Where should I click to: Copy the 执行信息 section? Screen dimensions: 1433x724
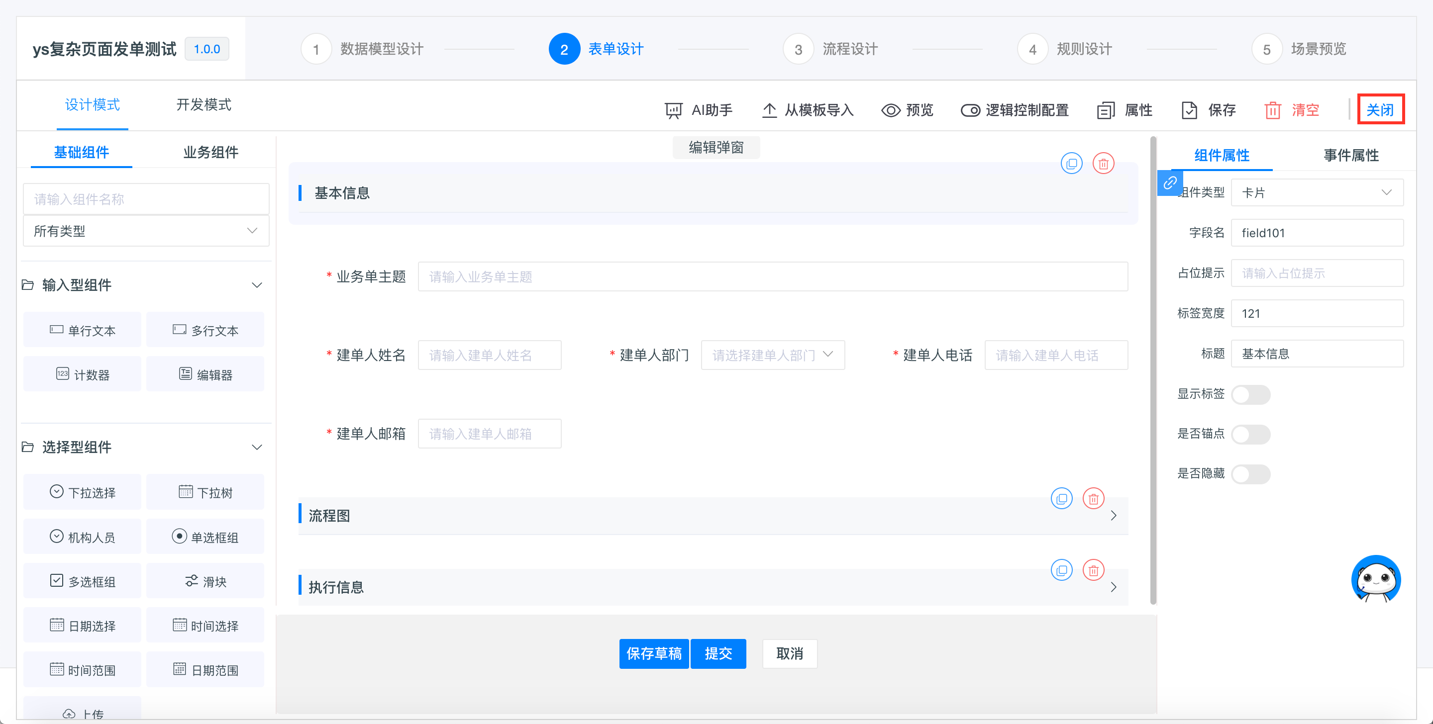1061,570
